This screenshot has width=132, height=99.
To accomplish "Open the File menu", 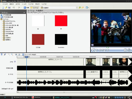I will [x=5, y=4].
